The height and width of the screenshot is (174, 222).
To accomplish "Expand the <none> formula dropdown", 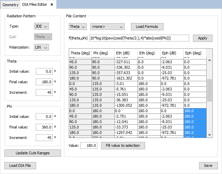I will 107,27.
